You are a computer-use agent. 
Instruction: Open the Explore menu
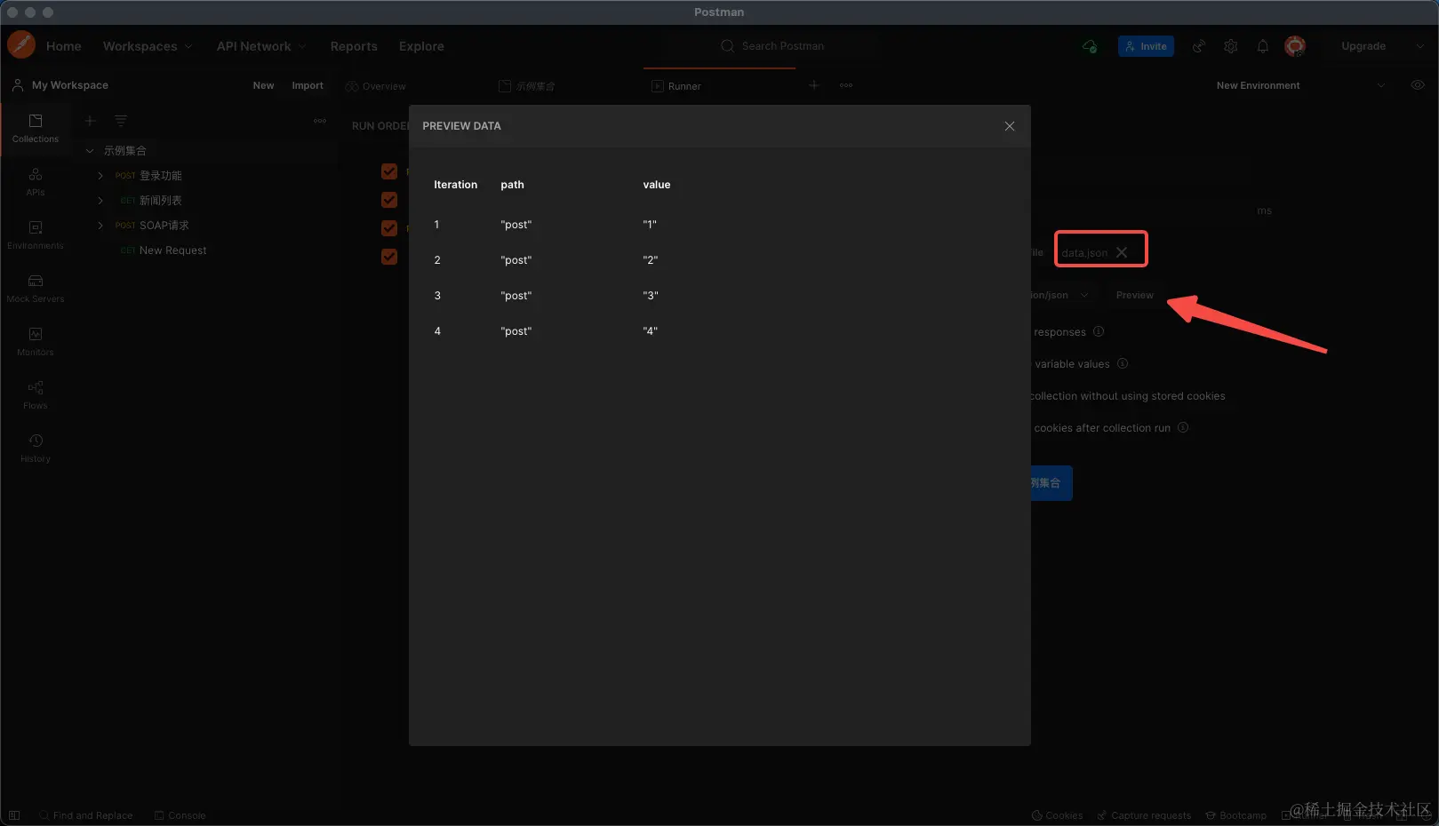[x=421, y=46]
